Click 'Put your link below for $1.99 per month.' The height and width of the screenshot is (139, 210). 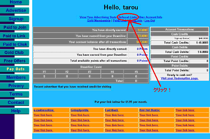click(121, 102)
